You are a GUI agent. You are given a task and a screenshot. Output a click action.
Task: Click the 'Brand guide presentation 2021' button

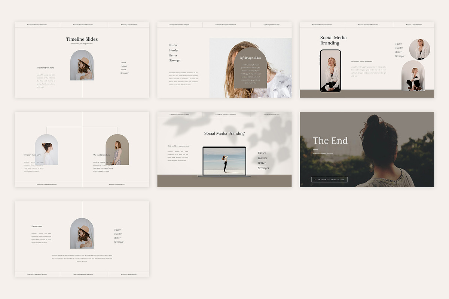point(329,180)
